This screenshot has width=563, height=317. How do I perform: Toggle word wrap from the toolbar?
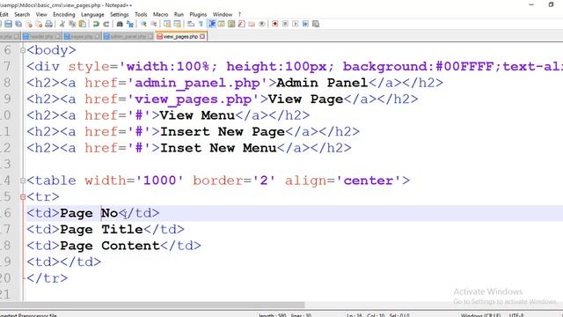(x=191, y=24)
